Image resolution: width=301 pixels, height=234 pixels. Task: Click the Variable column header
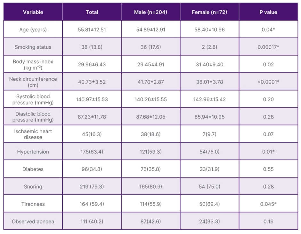(x=33, y=12)
